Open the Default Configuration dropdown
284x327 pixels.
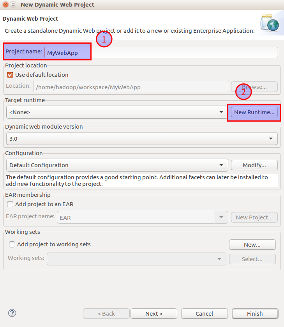click(x=117, y=165)
